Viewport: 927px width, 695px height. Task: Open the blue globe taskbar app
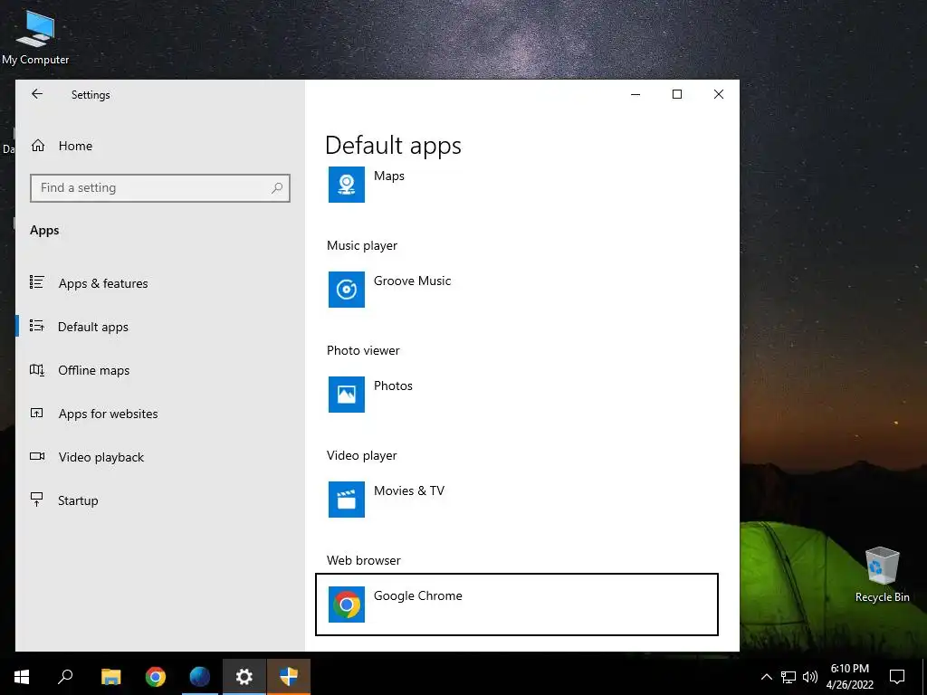coord(200,677)
